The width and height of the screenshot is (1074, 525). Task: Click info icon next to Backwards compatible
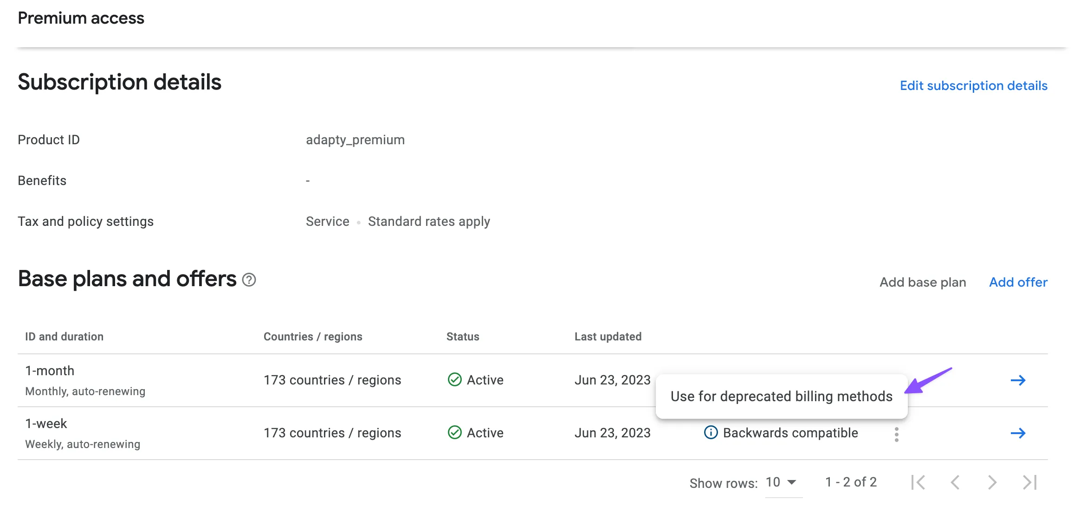711,432
